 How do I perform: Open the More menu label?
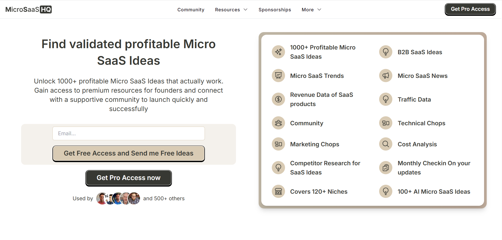tap(308, 10)
